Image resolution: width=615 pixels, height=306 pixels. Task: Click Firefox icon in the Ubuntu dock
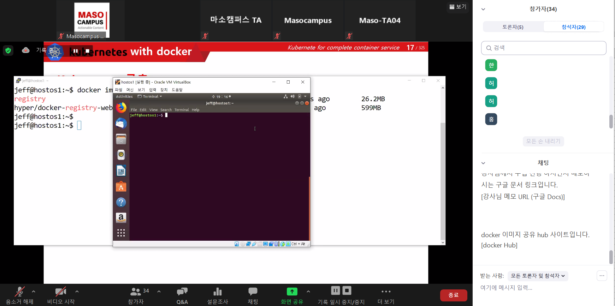coord(121,108)
